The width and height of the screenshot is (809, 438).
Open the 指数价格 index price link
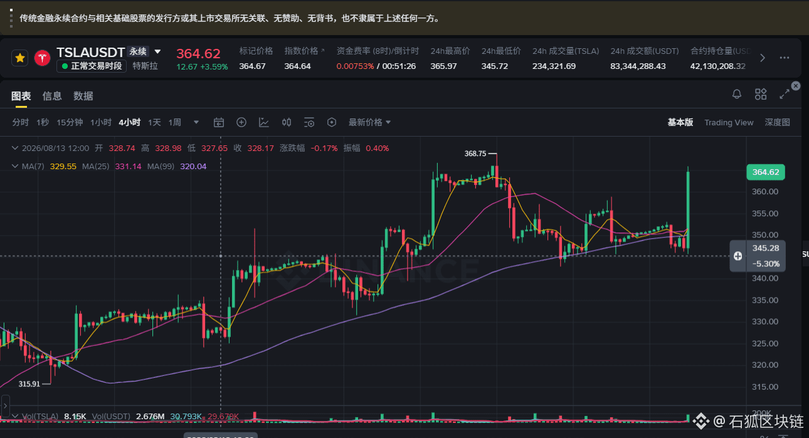point(305,51)
